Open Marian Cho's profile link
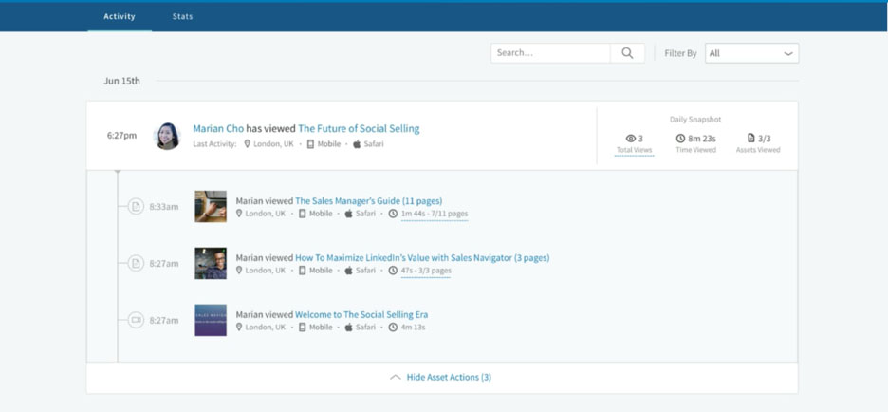The width and height of the screenshot is (888, 412). point(218,128)
